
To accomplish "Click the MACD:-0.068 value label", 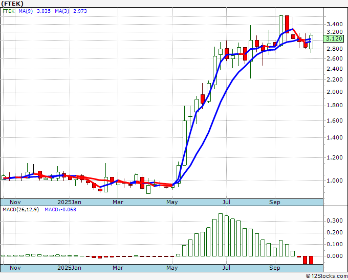I will [59, 210].
